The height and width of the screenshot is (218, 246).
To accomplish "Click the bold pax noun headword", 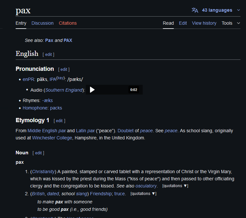I will point(19,162).
